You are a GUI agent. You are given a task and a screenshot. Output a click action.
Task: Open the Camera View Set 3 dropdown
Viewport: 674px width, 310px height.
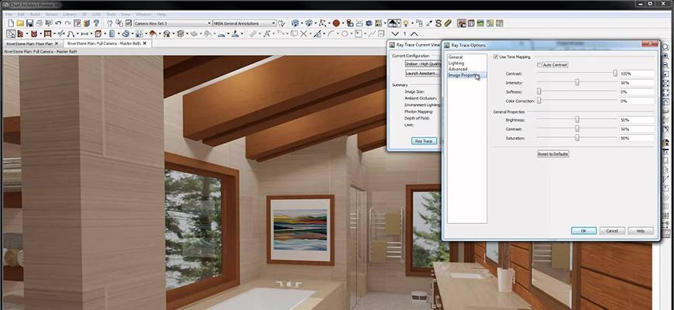pos(172,23)
